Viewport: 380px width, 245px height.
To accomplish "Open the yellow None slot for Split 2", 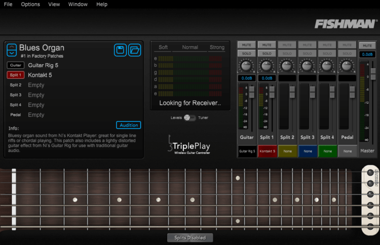I will (x=287, y=151).
